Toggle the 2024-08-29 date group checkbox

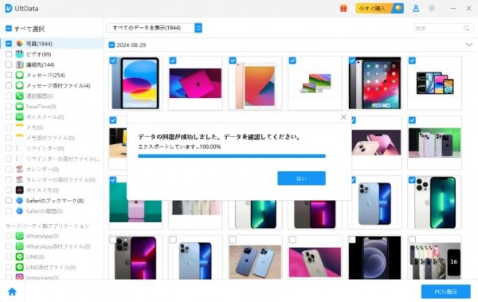(x=112, y=45)
